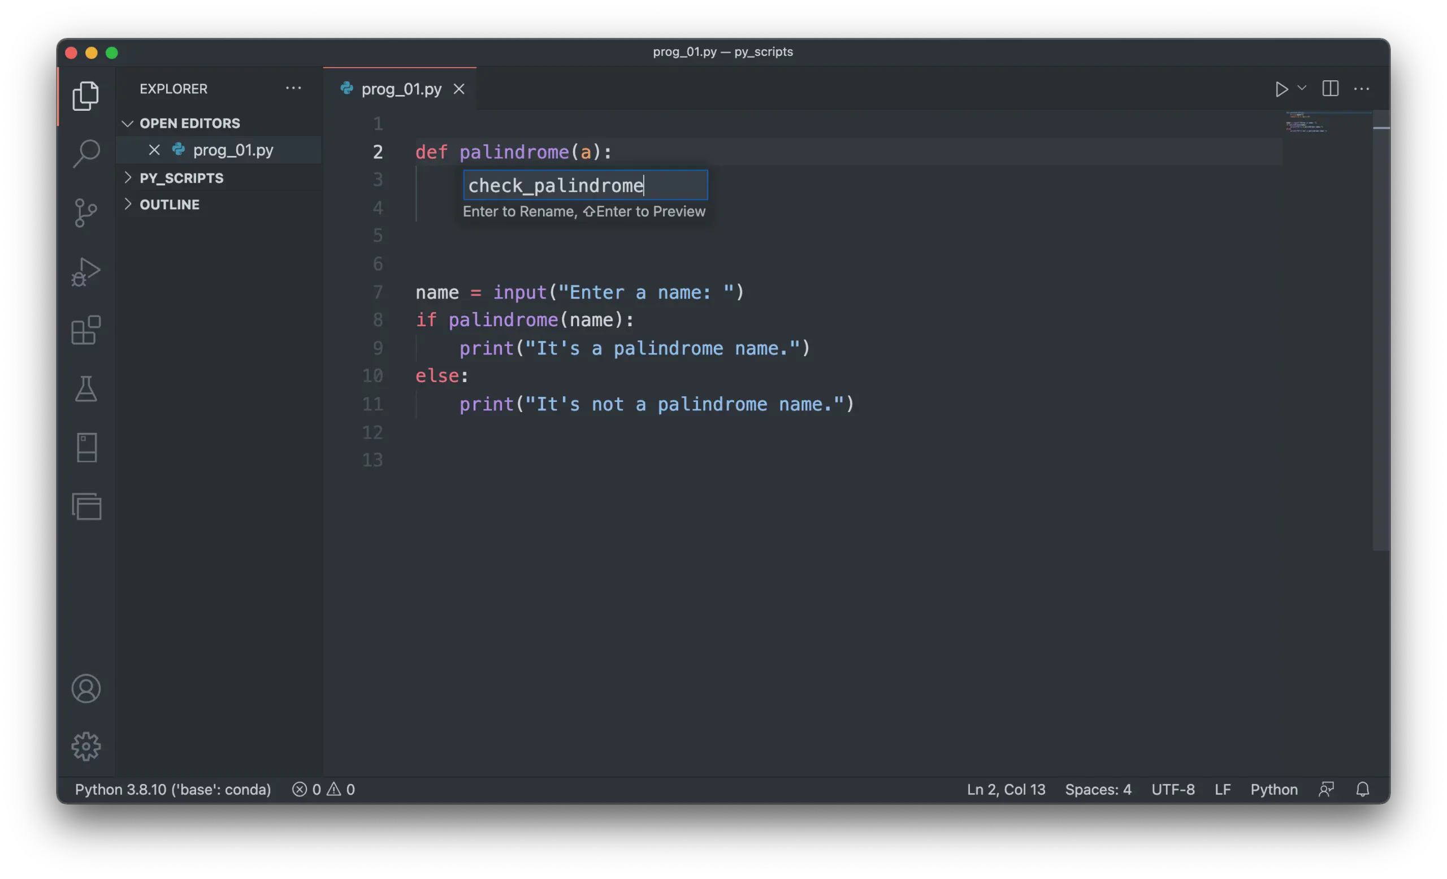The height and width of the screenshot is (879, 1447).
Task: Open the run options dropdown arrow
Action: click(x=1302, y=88)
